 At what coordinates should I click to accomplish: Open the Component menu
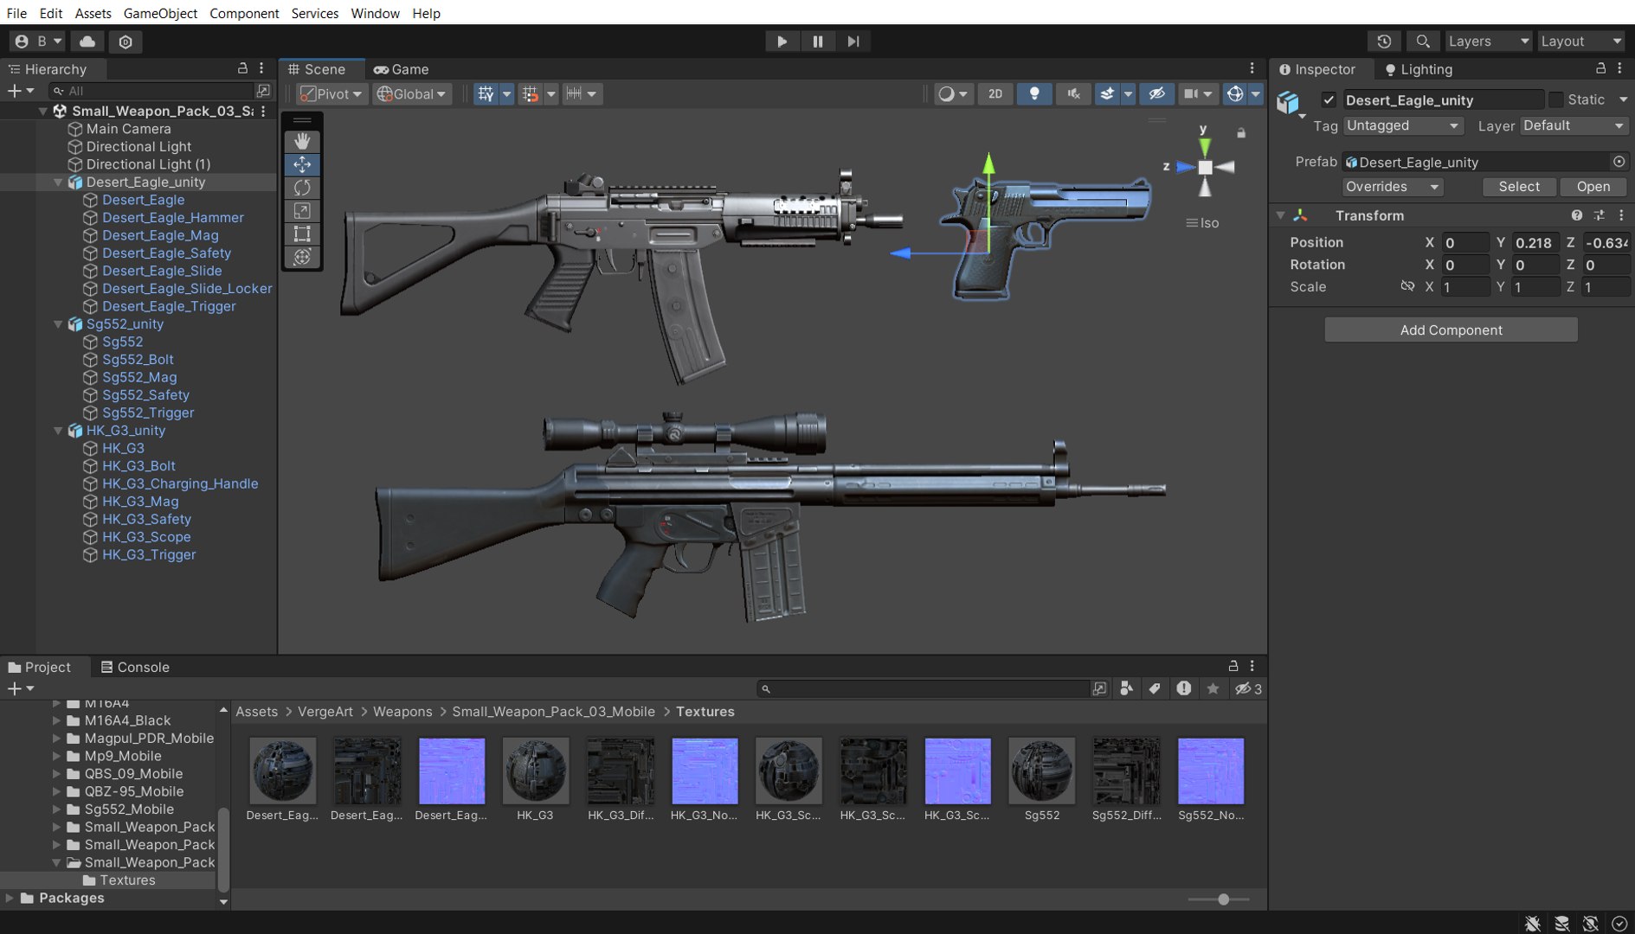pos(244,13)
